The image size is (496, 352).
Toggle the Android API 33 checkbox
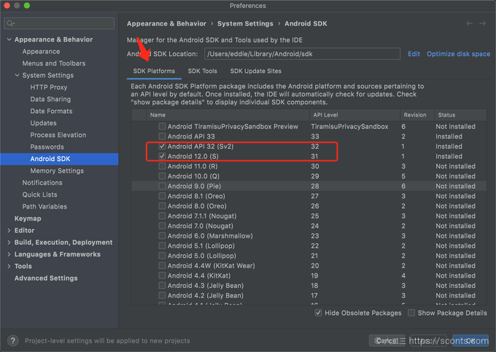162,136
